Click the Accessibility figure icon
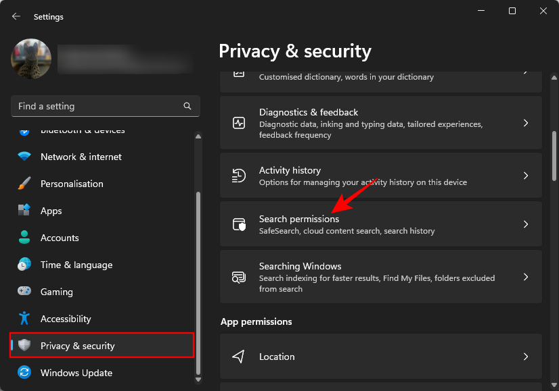 point(24,318)
